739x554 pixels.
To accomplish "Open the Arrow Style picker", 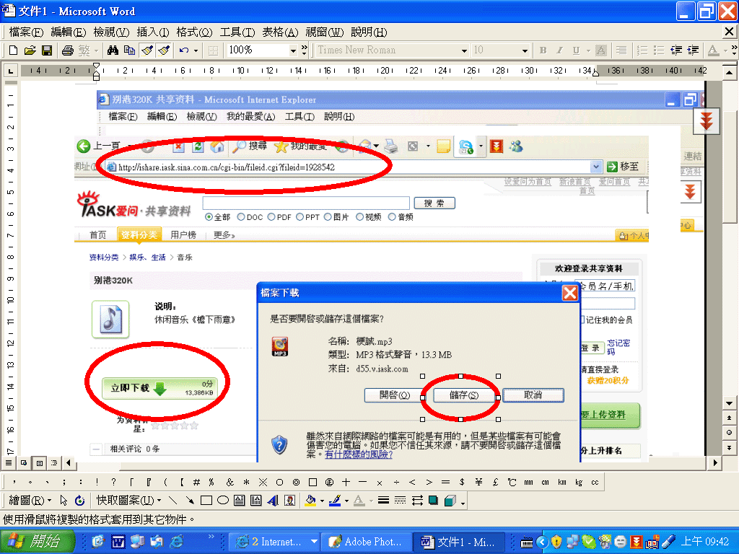I will point(417,501).
